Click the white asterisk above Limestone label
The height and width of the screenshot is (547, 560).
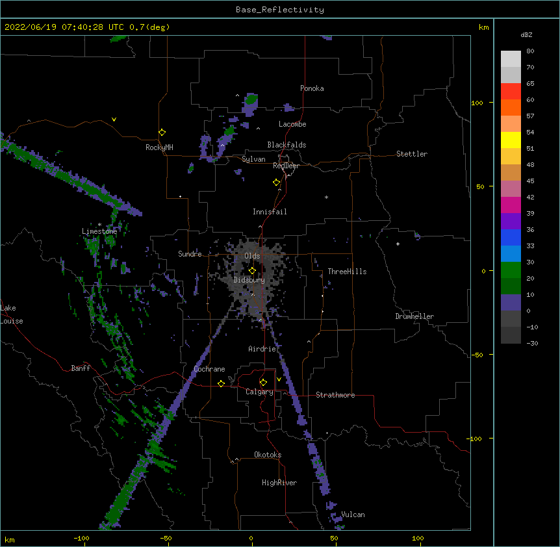coord(99,225)
